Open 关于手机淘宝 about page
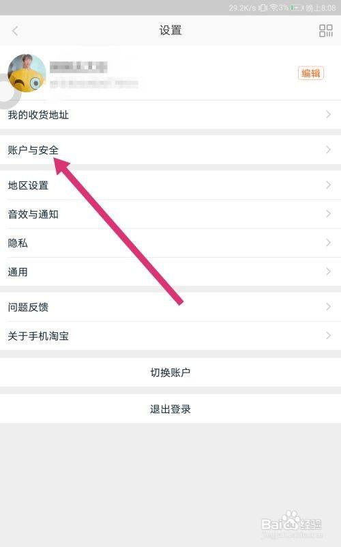Image resolution: width=341 pixels, height=547 pixels. [x=170, y=336]
